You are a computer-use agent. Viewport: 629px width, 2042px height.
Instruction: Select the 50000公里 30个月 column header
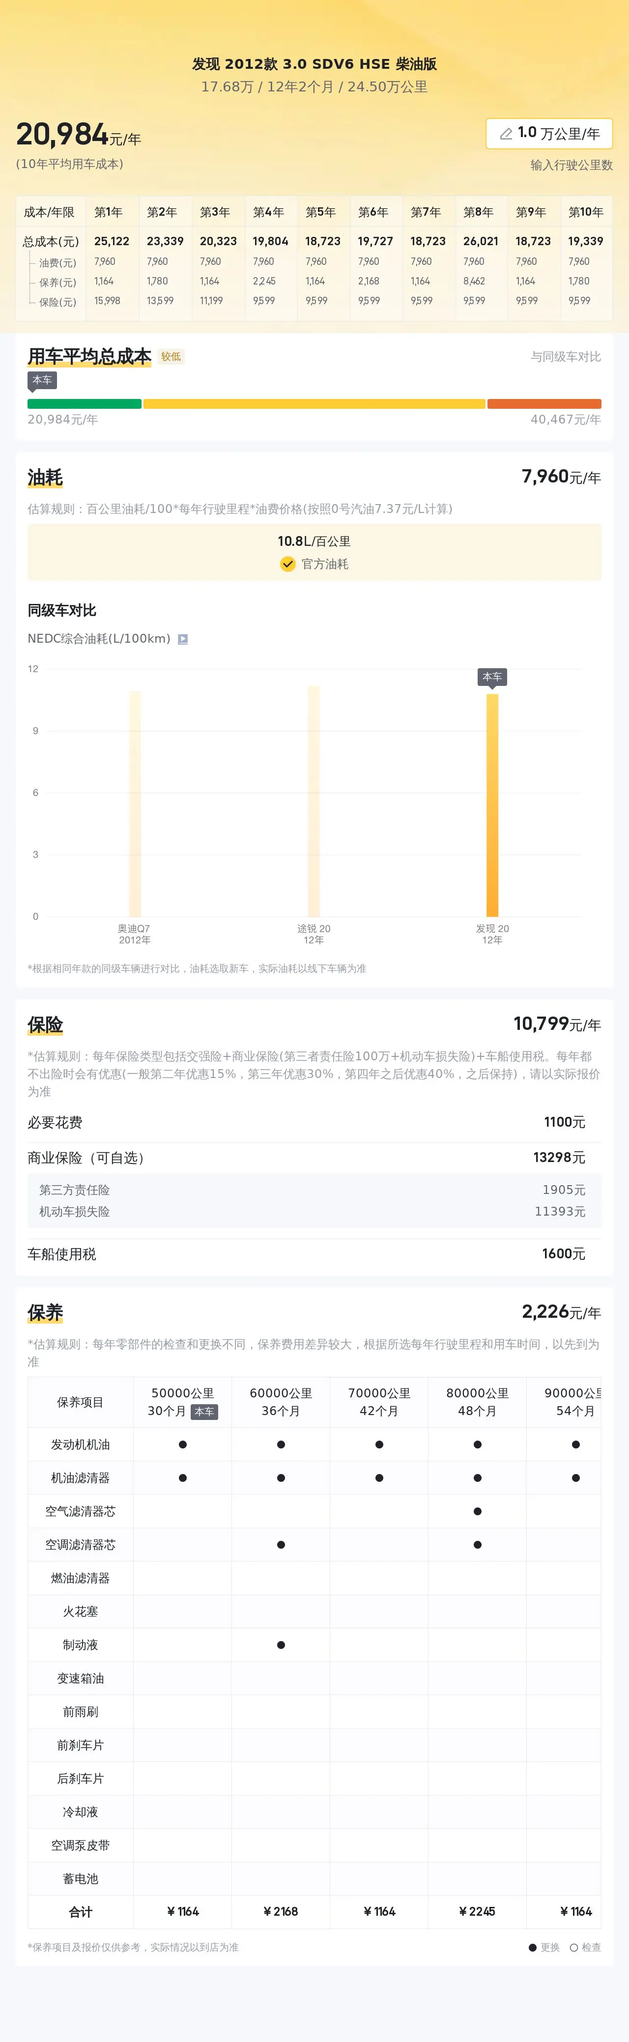[x=182, y=1402]
